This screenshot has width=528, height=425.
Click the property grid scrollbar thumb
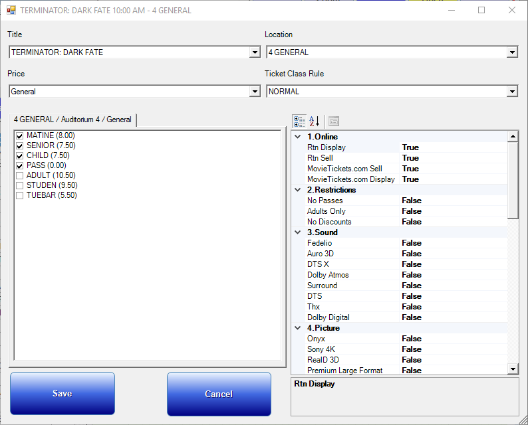pyautogui.click(x=513, y=180)
